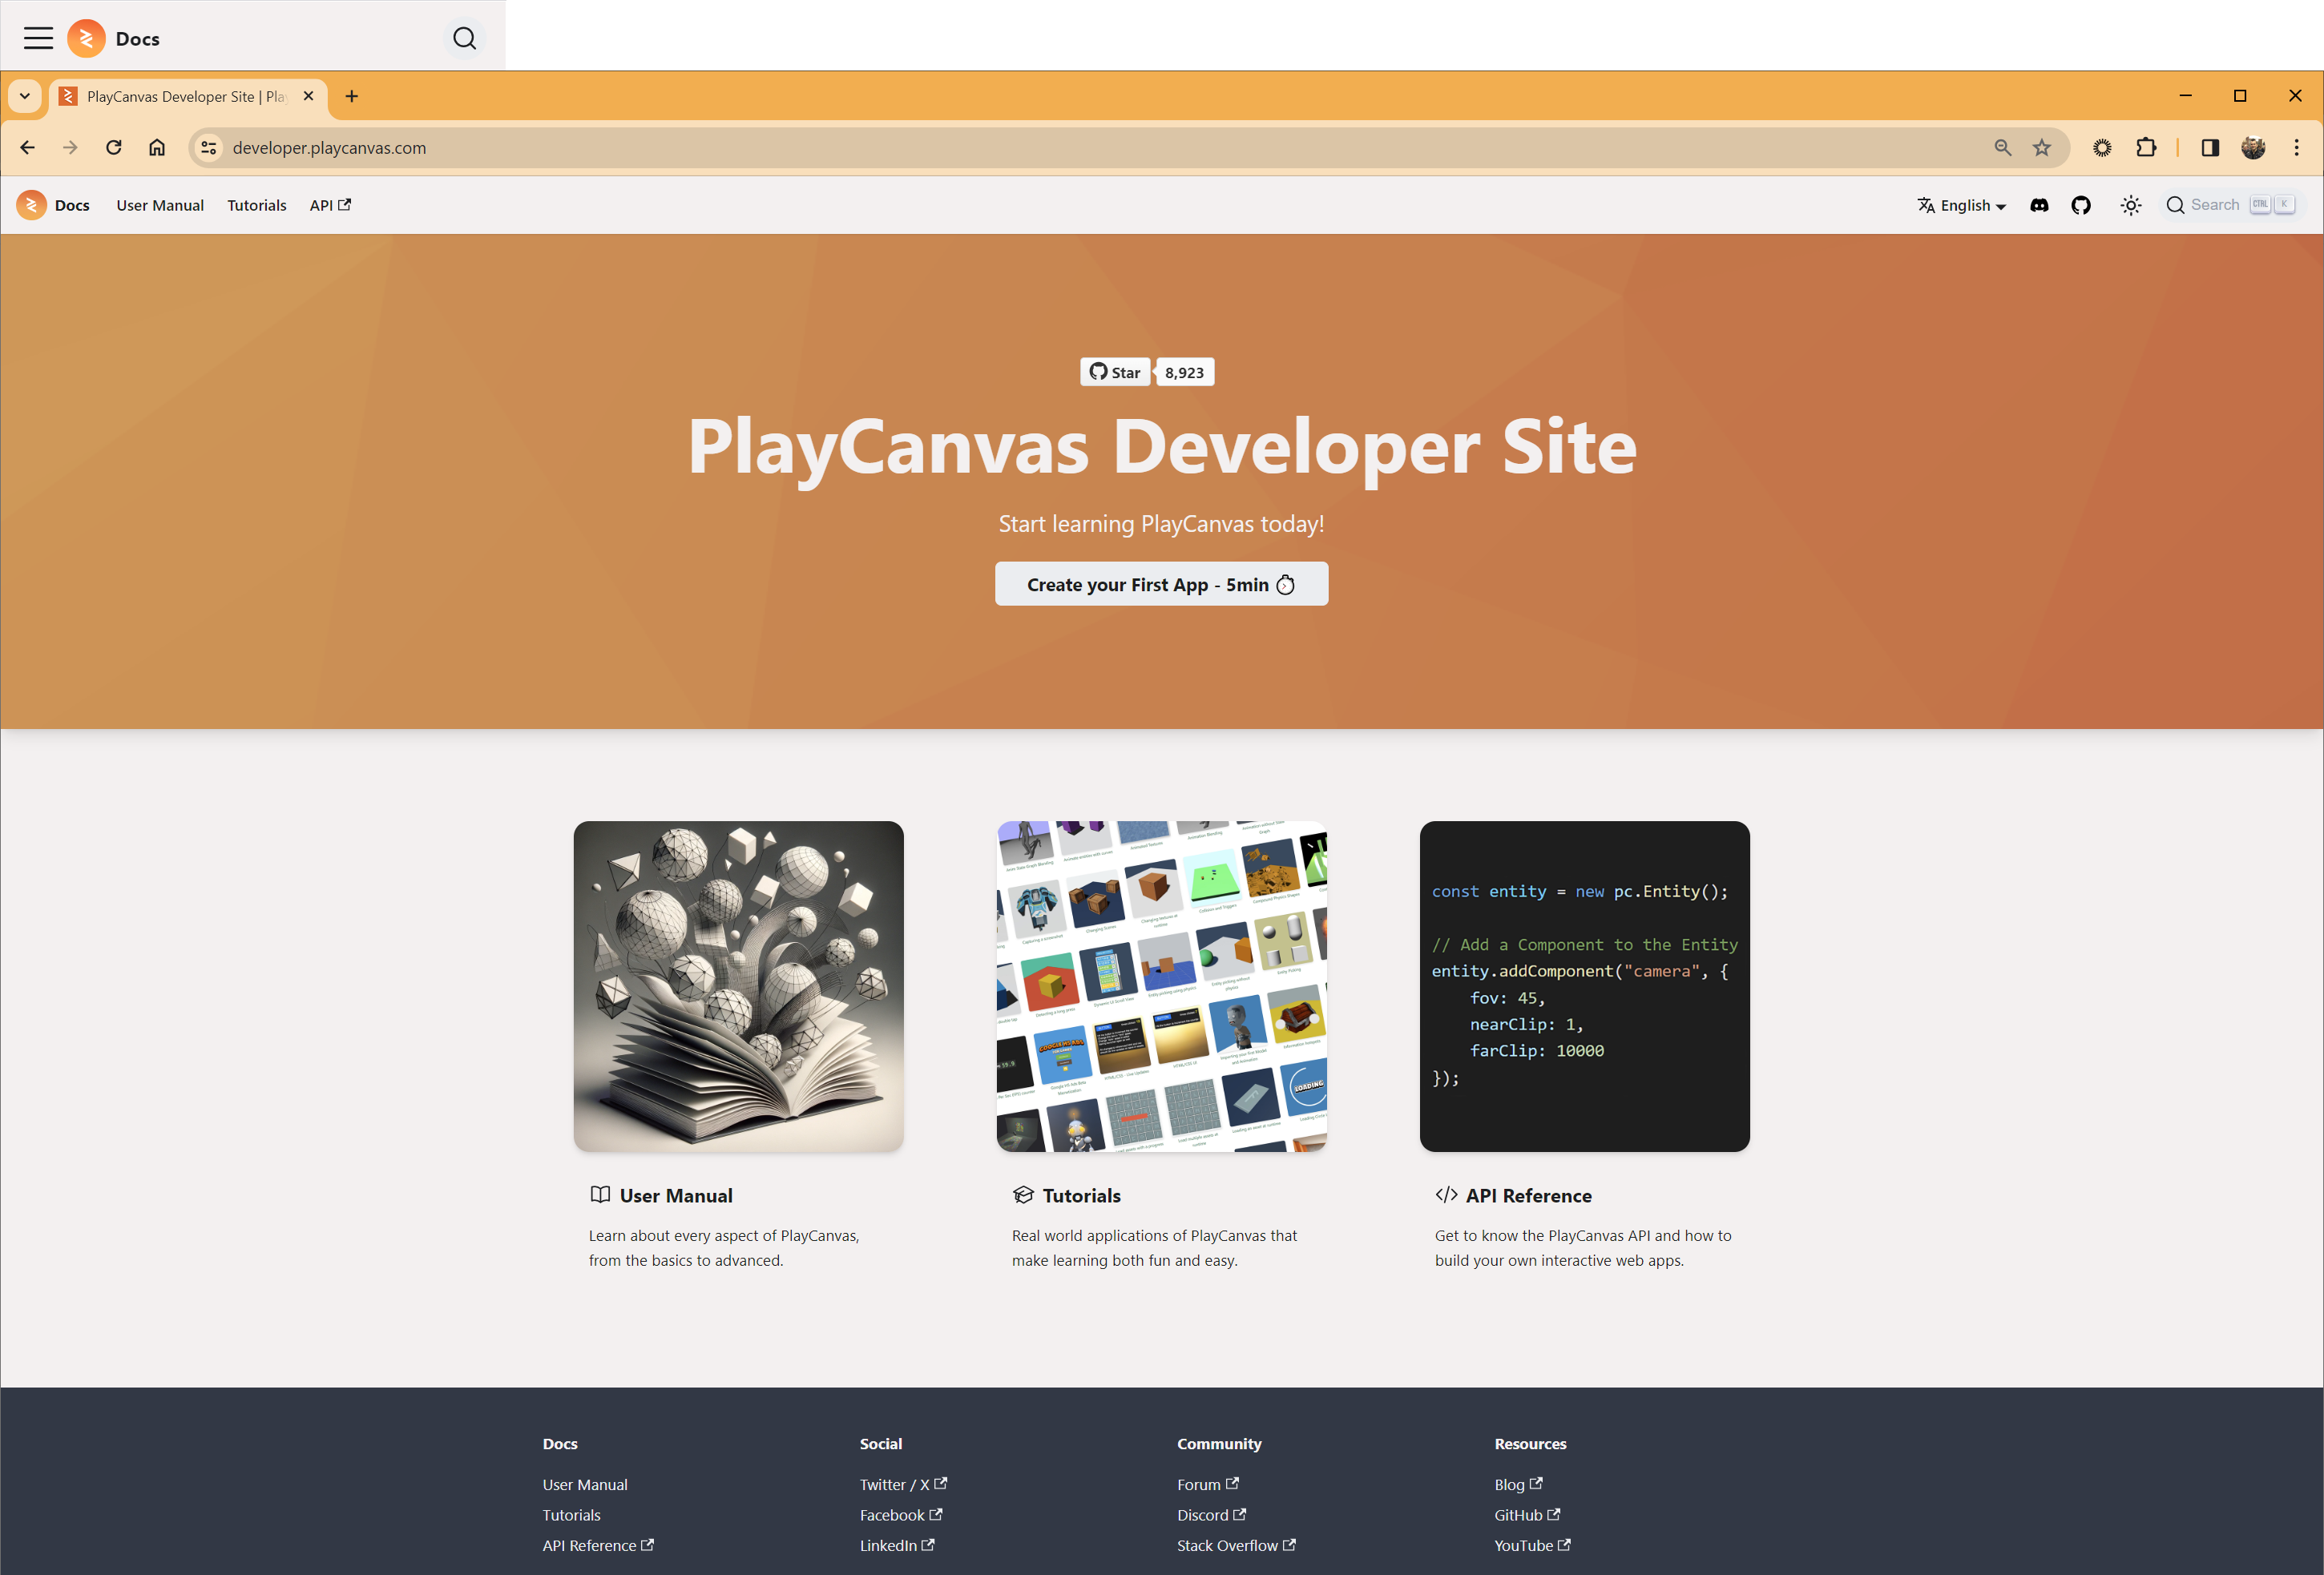Viewport: 2324px width, 1575px height.
Task: Click the User Manual tab
Action: [x=160, y=206]
